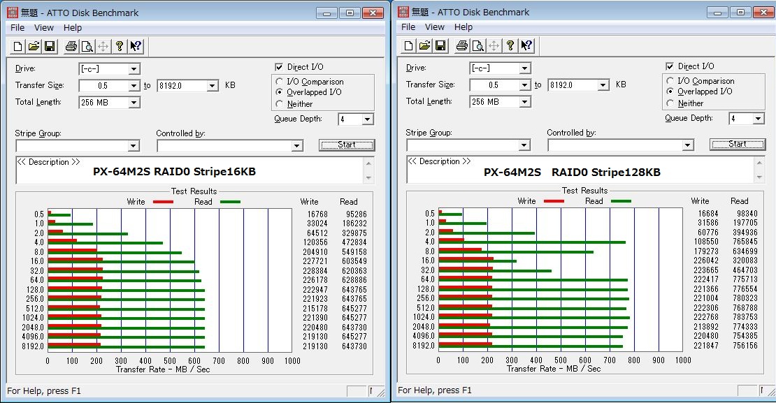Click green Read legend swatch in left window
776x403 pixels.
point(230,202)
